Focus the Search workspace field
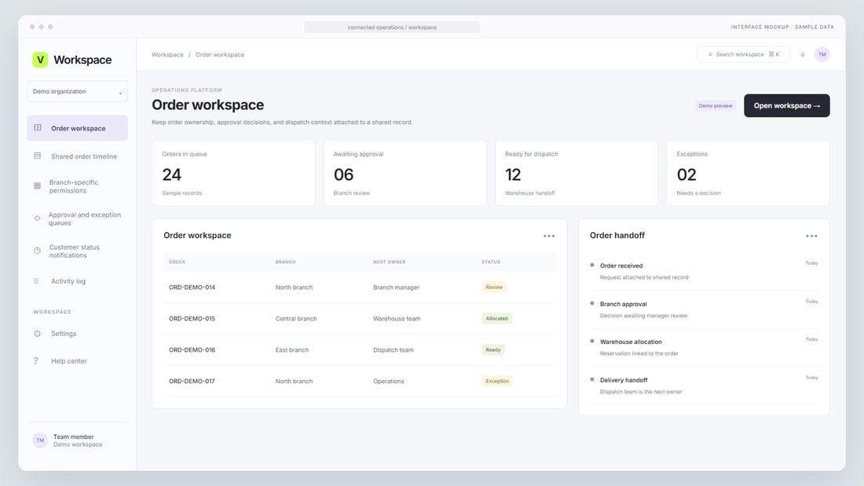This screenshot has width=864, height=486. coord(743,54)
